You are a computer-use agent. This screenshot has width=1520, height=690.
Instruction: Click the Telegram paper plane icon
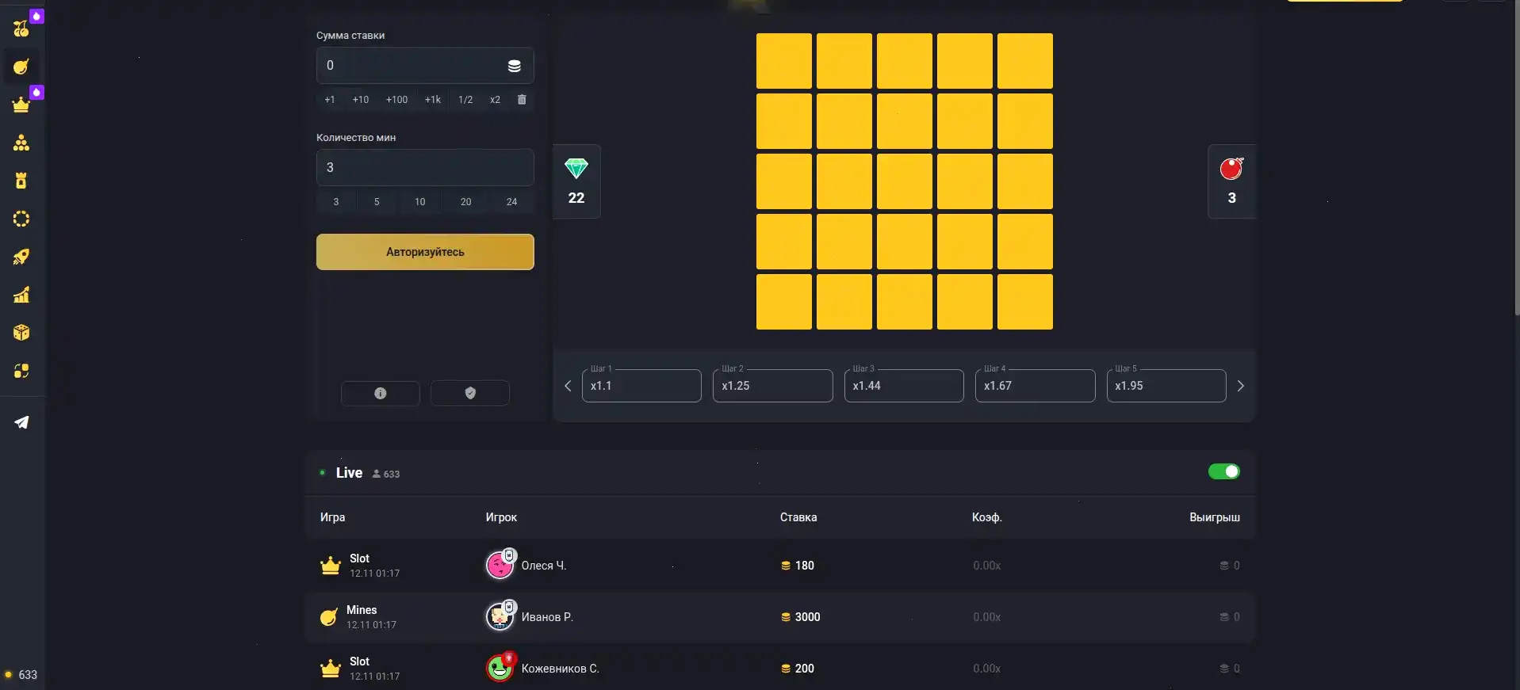pos(21,422)
